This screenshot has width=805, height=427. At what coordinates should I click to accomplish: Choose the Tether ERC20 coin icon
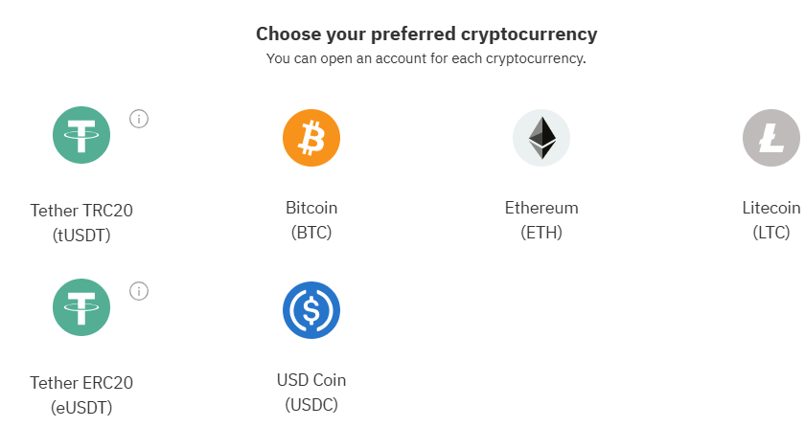click(81, 306)
